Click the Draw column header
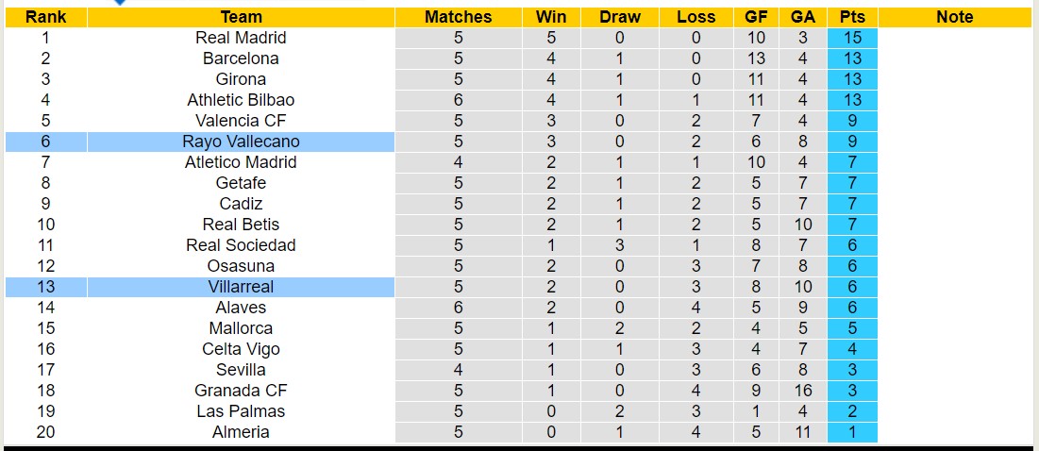Image resolution: width=1039 pixels, height=451 pixels. [x=620, y=17]
